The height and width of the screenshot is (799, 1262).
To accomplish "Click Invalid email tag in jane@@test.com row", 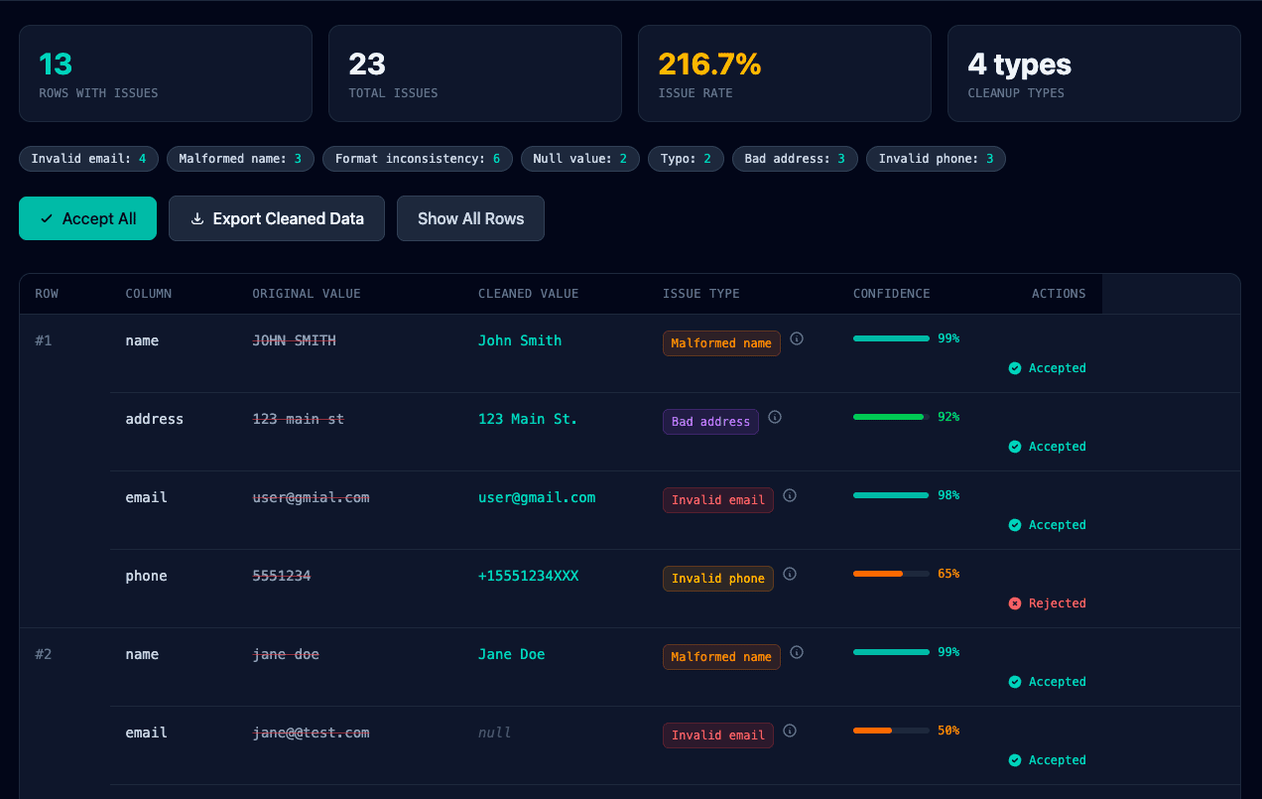I will point(718,735).
